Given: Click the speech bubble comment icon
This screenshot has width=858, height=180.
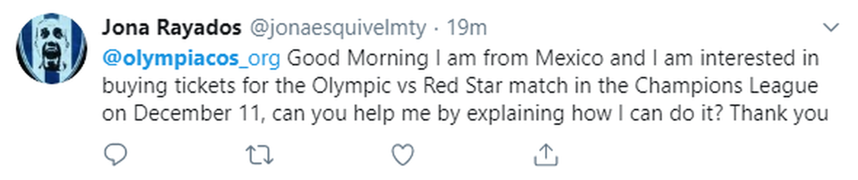Looking at the screenshot, I should [115, 155].
